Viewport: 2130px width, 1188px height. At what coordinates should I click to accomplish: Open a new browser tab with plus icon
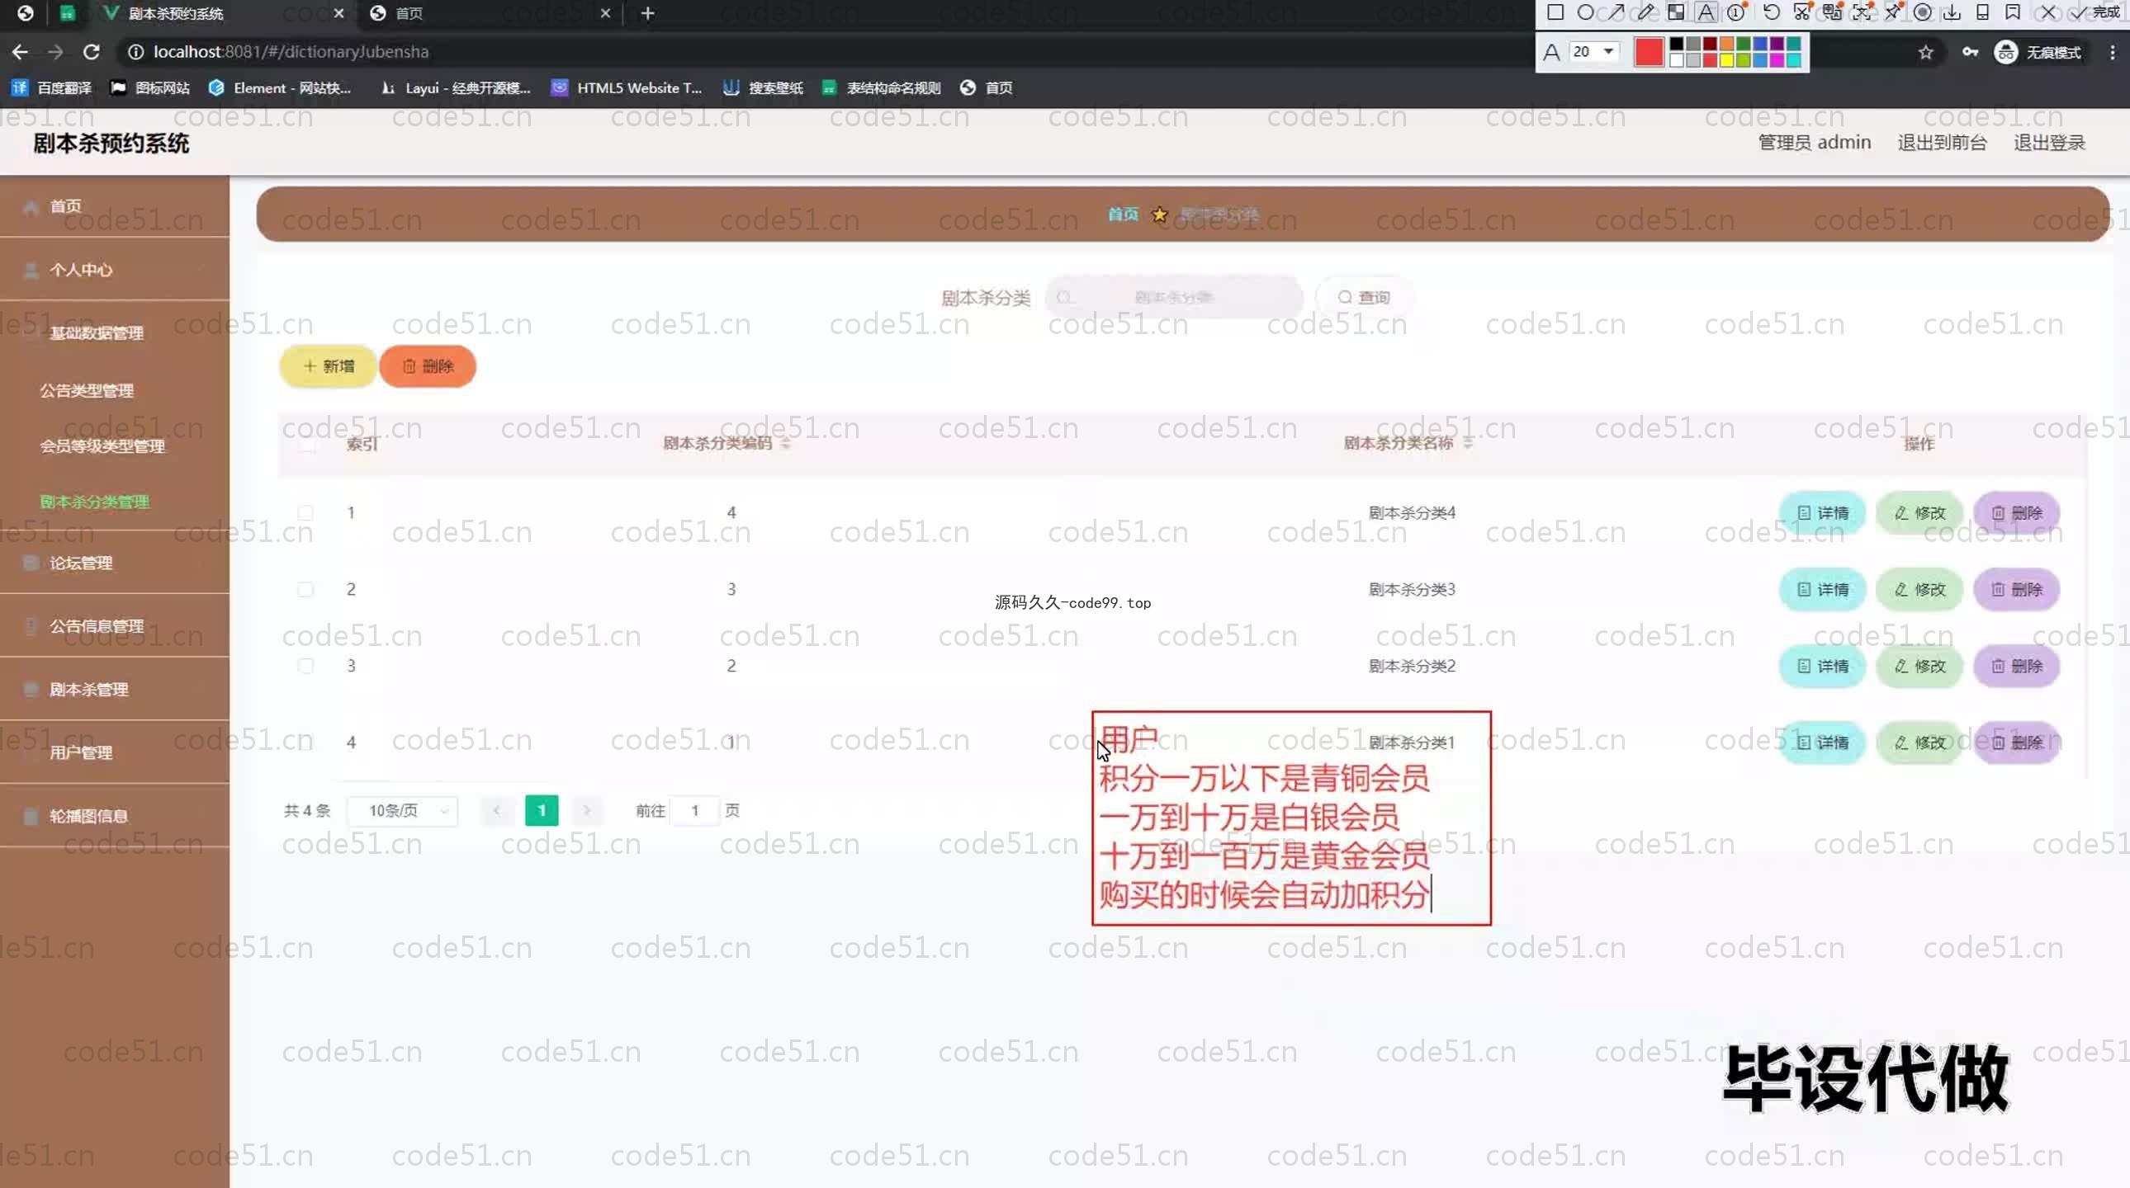(647, 13)
